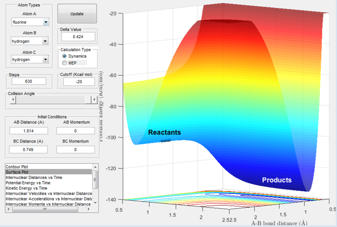Click the Reactants label on the surface
The width and height of the screenshot is (337, 227).
[165, 132]
